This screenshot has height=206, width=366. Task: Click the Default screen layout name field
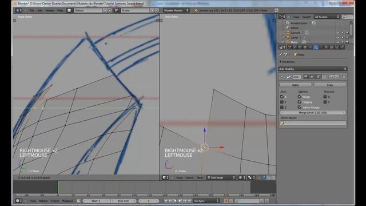coord(88,10)
